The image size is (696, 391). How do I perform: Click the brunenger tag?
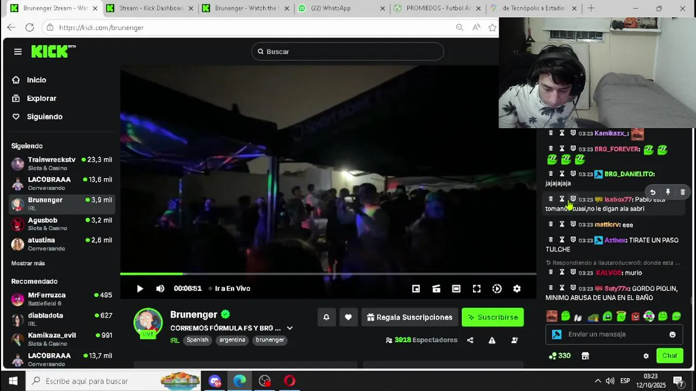pos(270,340)
